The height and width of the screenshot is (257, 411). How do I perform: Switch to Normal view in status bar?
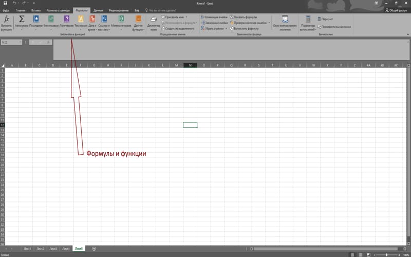tap(352, 254)
